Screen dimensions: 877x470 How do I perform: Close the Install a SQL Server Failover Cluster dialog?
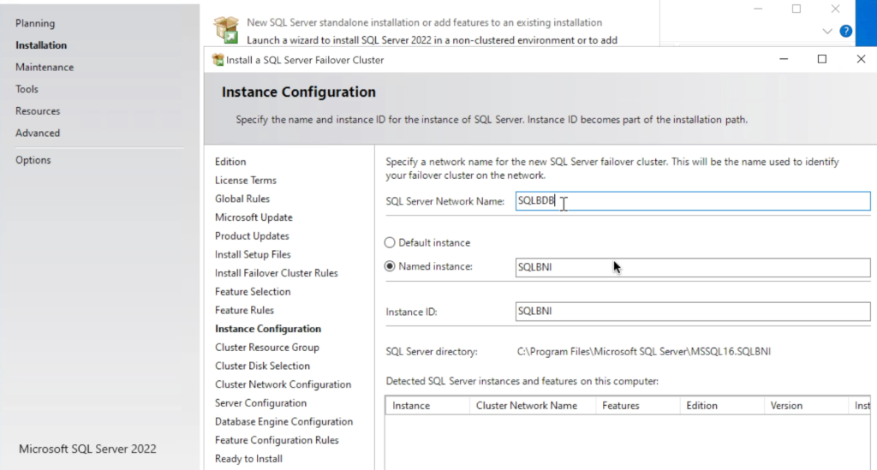pos(861,59)
